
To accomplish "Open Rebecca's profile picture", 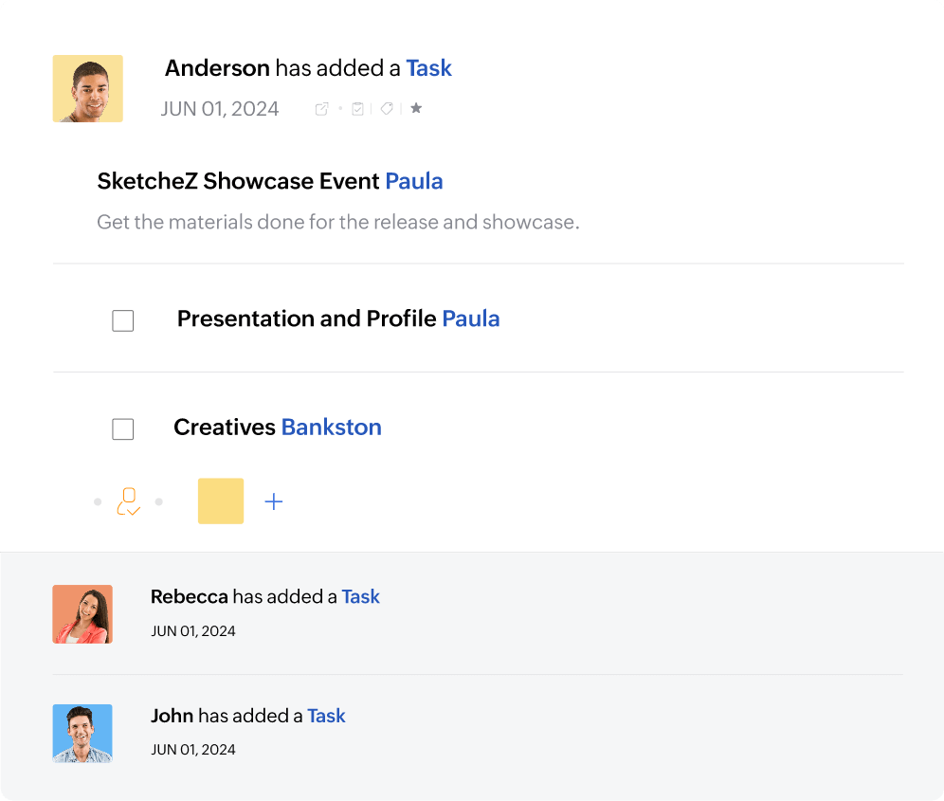I will pyautogui.click(x=82, y=614).
